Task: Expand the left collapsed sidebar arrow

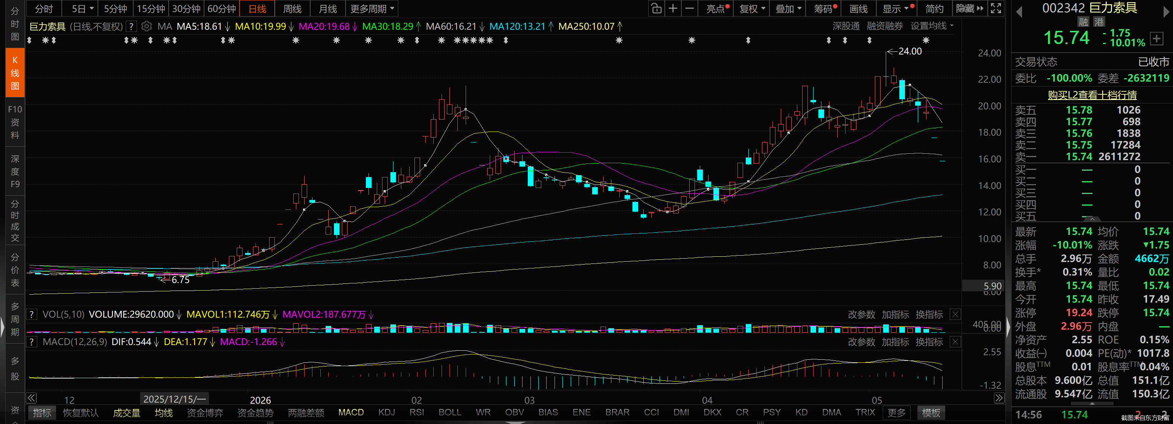Action: coord(2,326)
